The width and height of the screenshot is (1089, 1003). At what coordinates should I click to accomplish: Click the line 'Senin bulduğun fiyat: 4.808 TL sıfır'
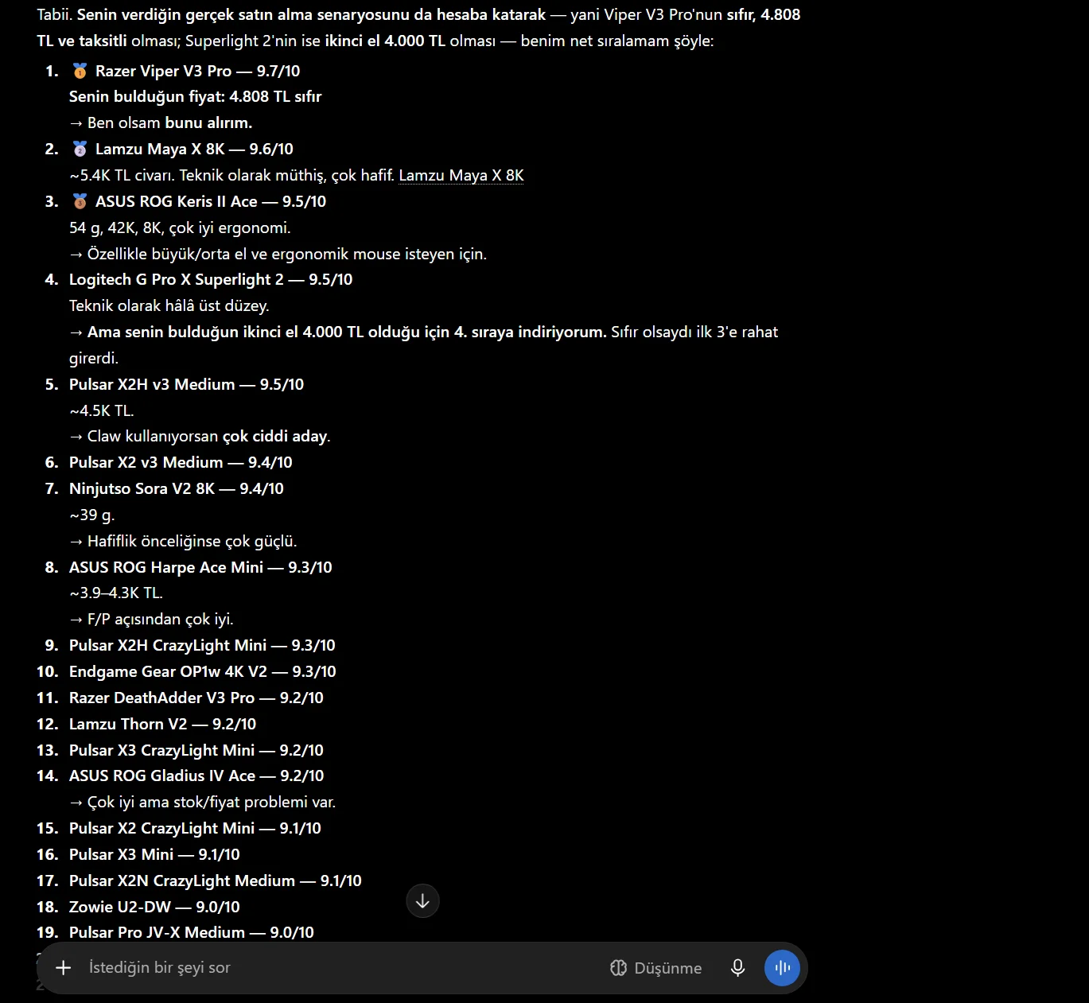pos(196,96)
